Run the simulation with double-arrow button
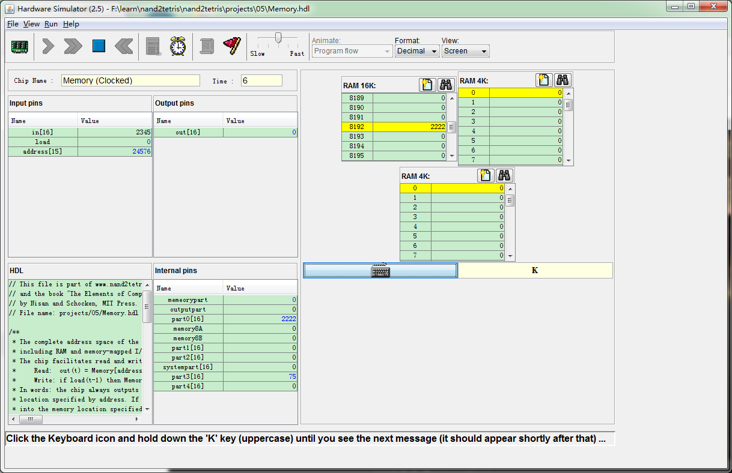Viewport: 732px width, 473px height. pos(73,46)
